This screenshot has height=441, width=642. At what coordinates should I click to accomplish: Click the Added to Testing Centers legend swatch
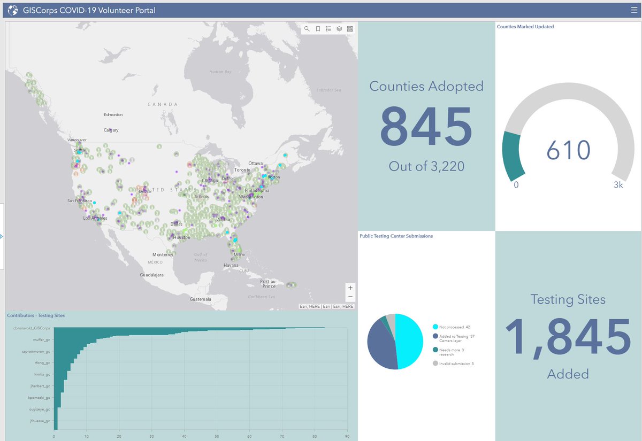[x=435, y=336]
